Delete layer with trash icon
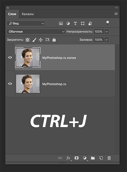Viewport: 127px width, 172px height. click(x=109, y=158)
